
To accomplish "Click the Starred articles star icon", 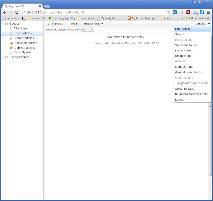I will coord(11,38).
